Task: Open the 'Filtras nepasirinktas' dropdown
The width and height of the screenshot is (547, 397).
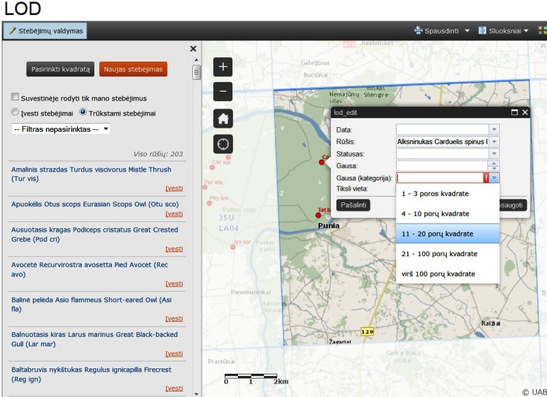Action: (x=62, y=128)
